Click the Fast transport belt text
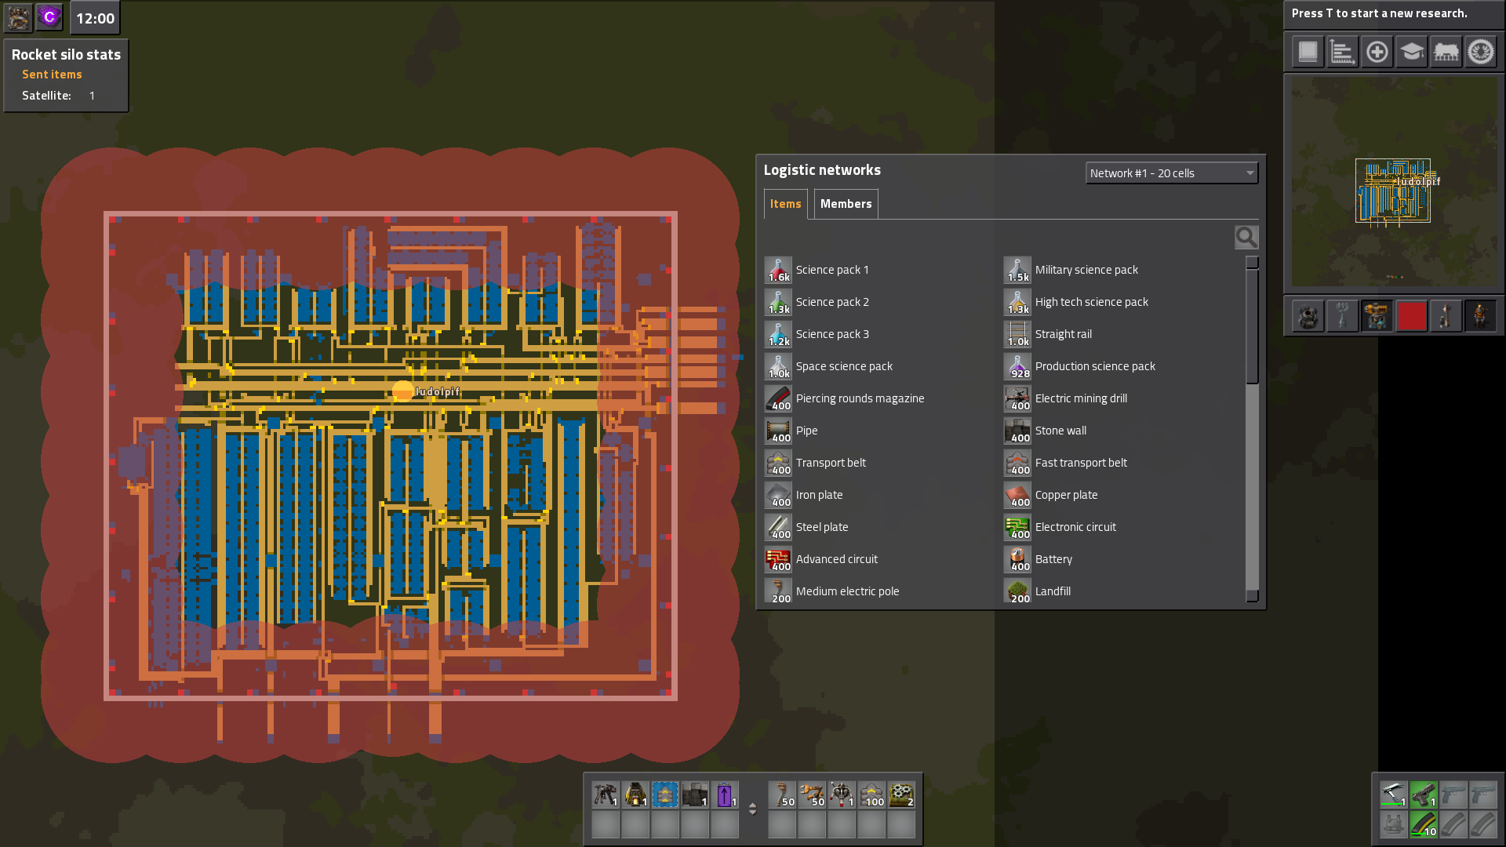 coord(1081,463)
